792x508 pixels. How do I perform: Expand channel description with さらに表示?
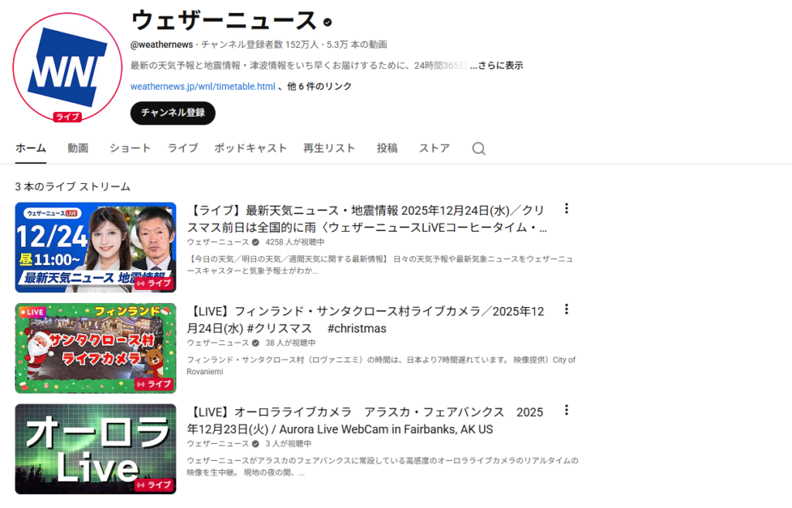(x=497, y=66)
